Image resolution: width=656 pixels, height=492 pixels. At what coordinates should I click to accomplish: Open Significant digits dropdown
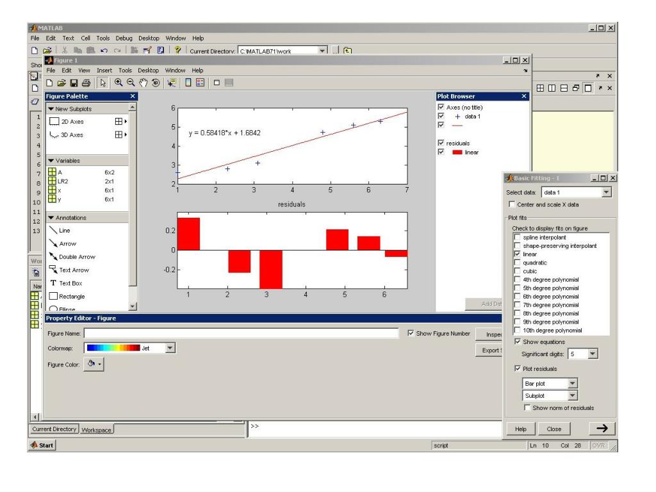pyautogui.click(x=593, y=354)
